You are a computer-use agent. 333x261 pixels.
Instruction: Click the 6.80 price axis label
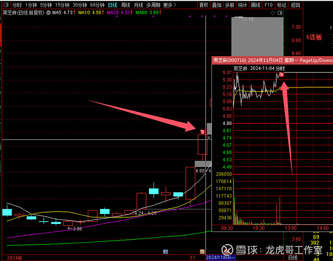296,40
